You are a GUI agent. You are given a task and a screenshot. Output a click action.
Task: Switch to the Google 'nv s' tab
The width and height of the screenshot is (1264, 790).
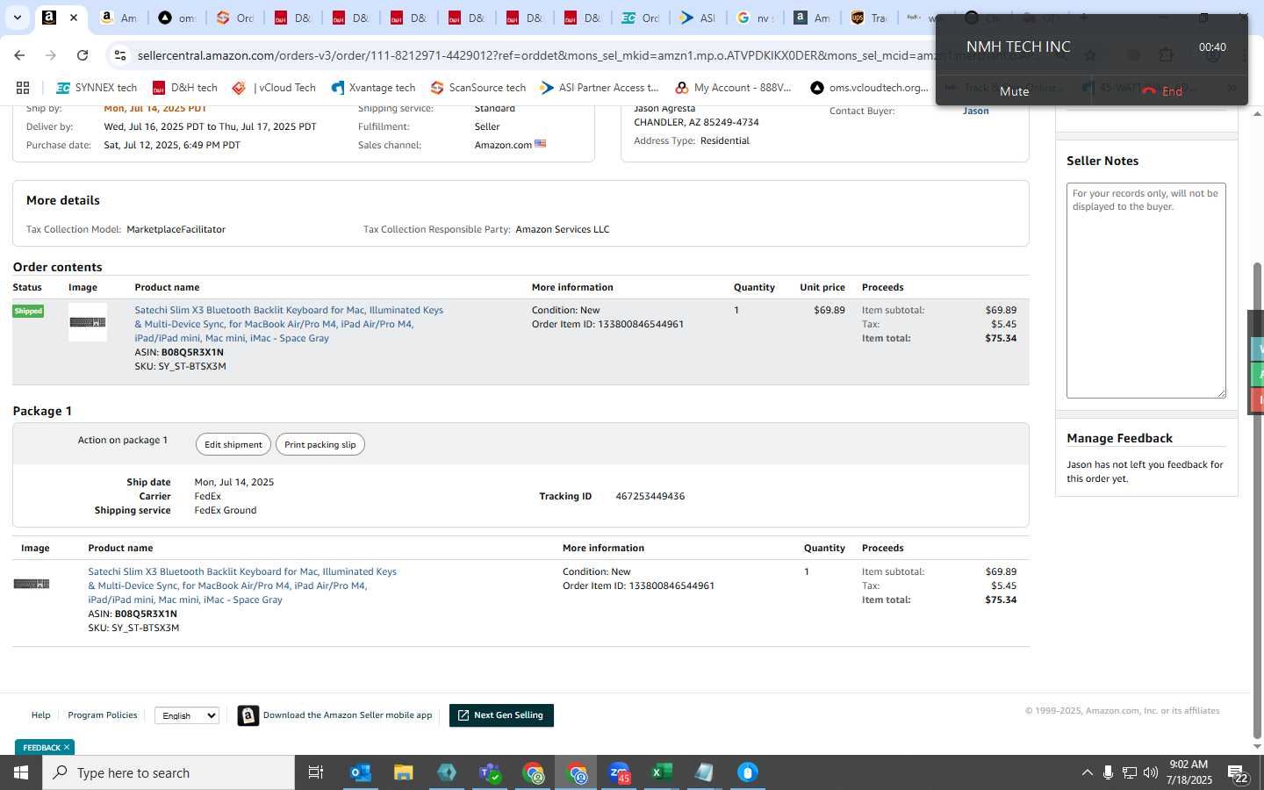click(754, 18)
